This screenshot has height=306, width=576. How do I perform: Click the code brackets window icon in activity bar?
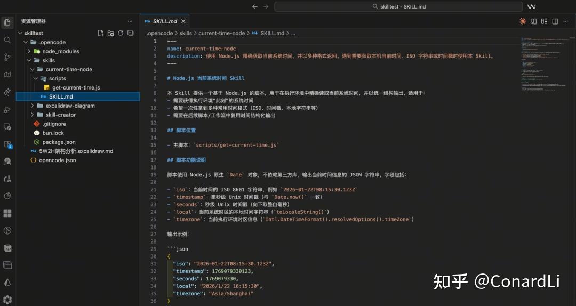[x=7, y=248]
